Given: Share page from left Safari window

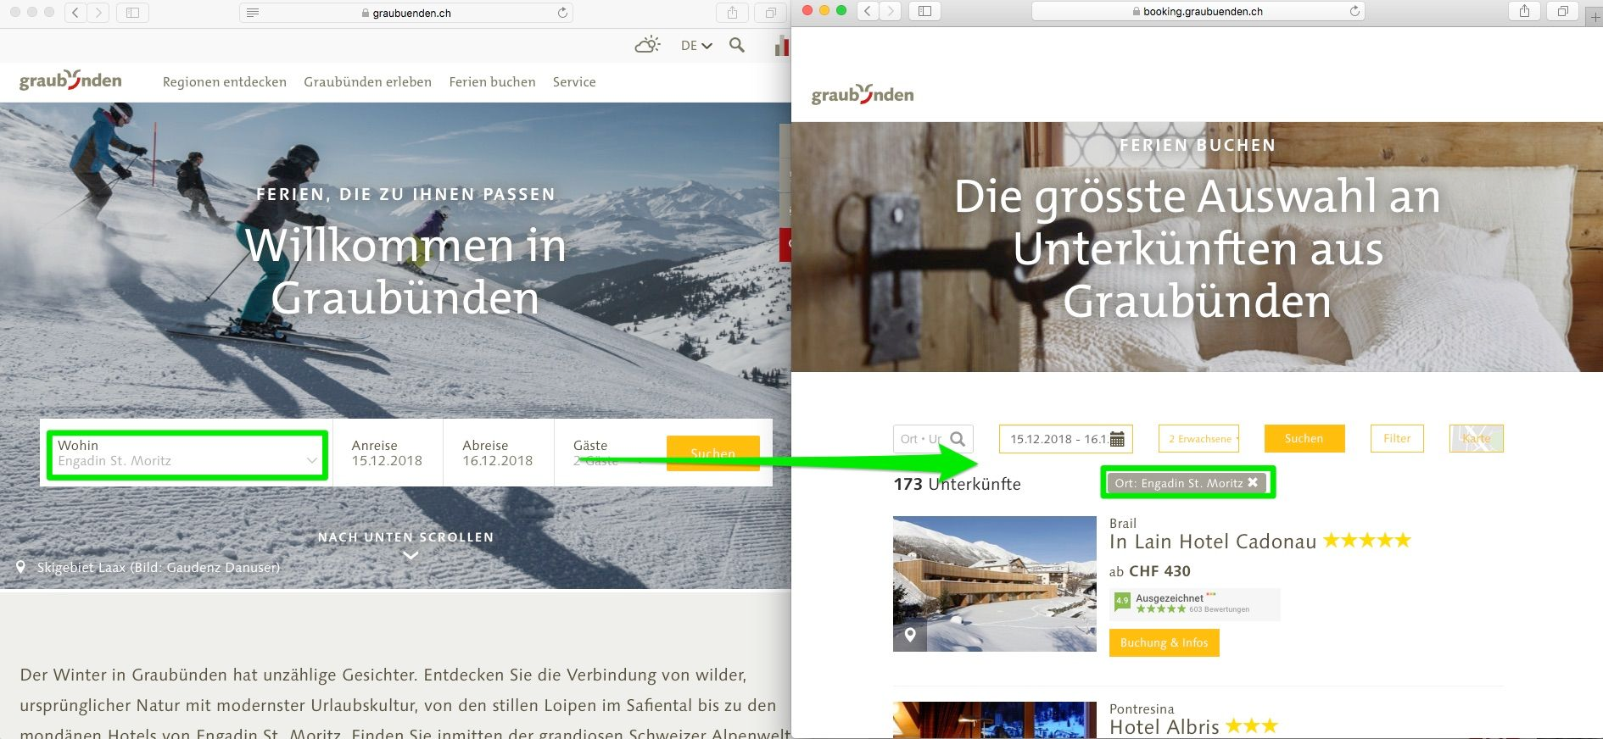Looking at the screenshot, I should pos(732,13).
